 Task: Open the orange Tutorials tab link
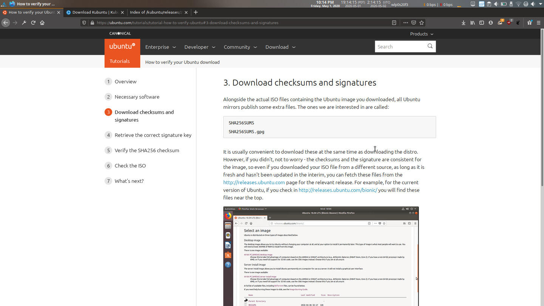point(120,61)
